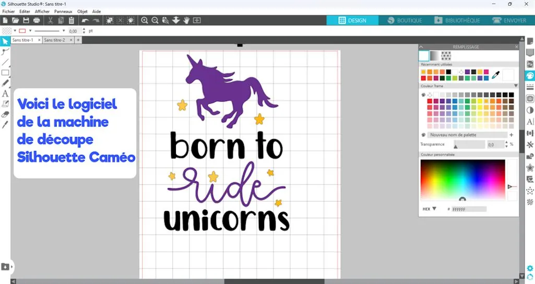Open line color dropdown arrow
535x284 pixels.
tap(30, 31)
